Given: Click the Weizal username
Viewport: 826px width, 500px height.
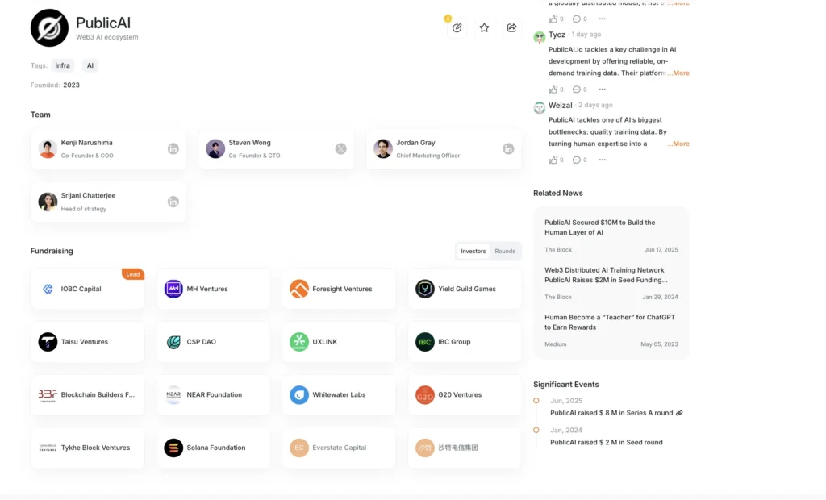Looking at the screenshot, I should [x=560, y=106].
